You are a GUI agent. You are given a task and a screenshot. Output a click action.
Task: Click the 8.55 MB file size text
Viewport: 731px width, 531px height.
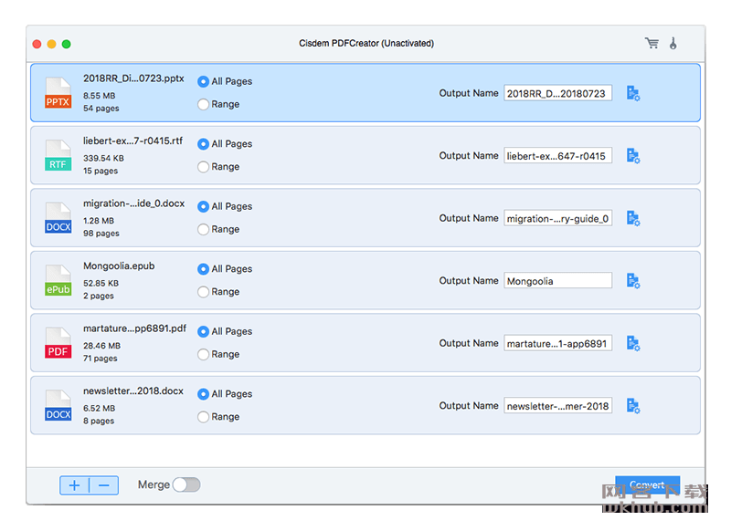pos(100,96)
